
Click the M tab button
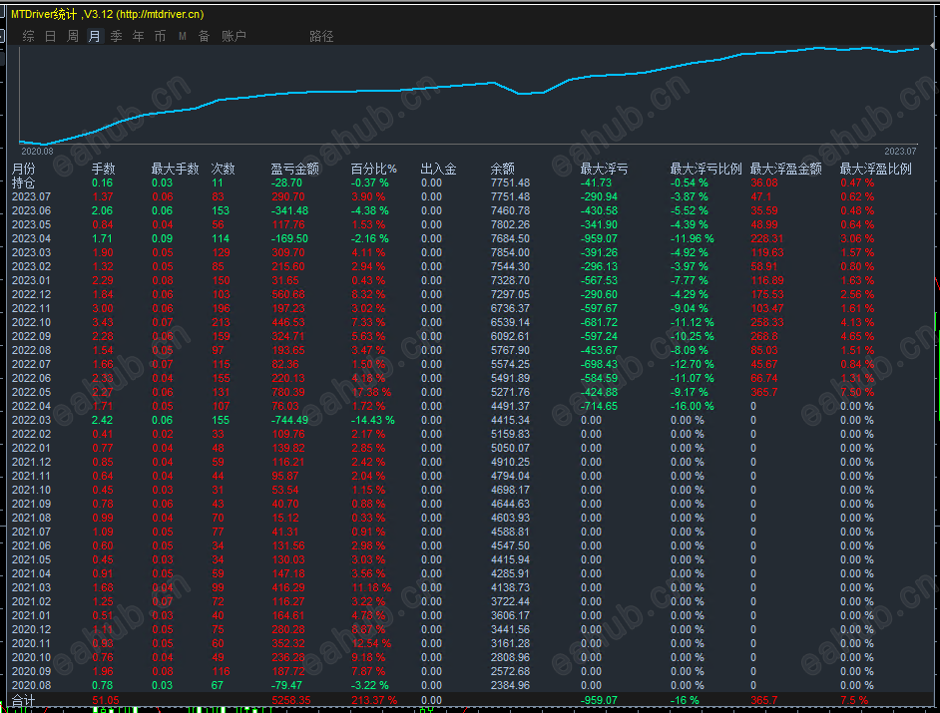tap(182, 36)
